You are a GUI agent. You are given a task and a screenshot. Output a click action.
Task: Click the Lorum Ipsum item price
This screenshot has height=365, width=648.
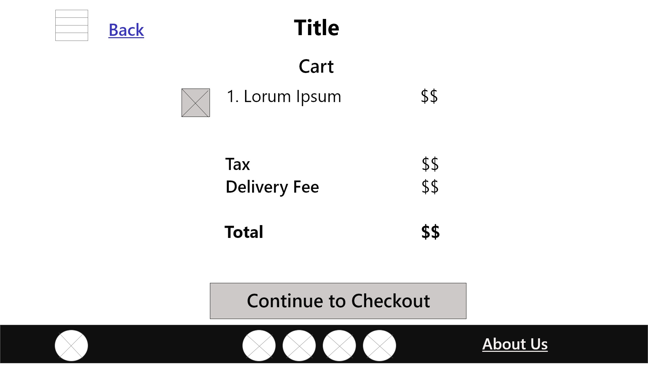click(x=429, y=96)
